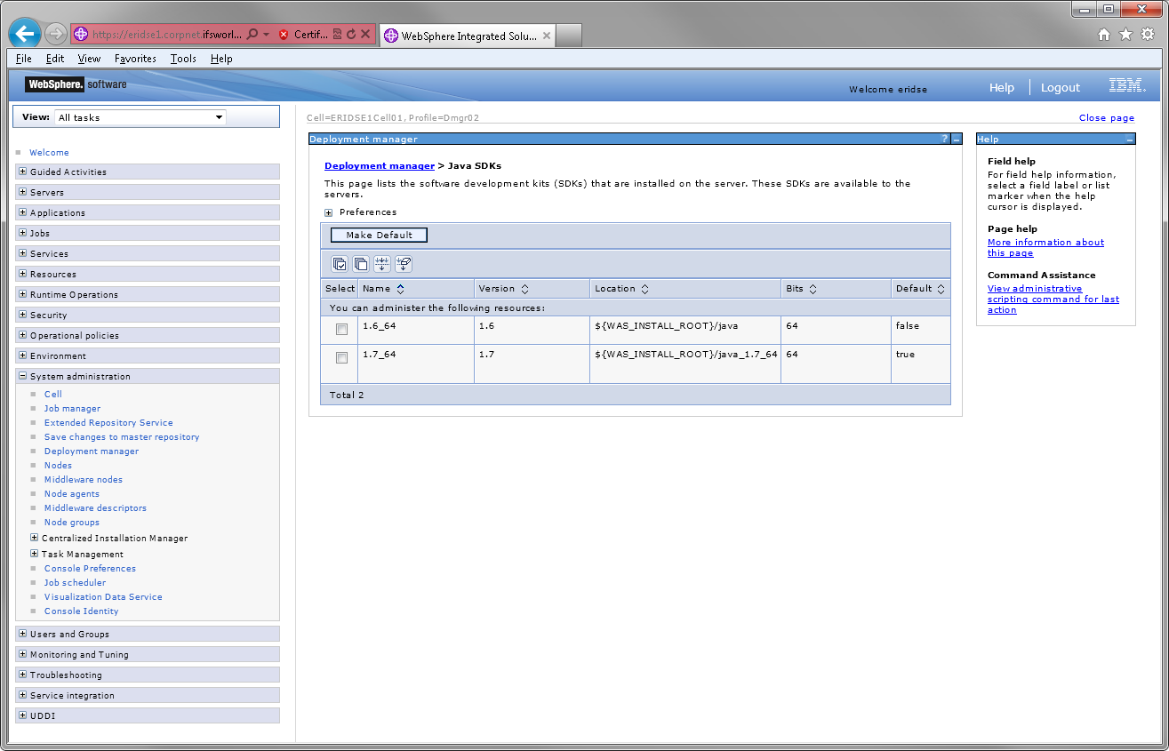Minimize the Help portlet

[1130, 140]
